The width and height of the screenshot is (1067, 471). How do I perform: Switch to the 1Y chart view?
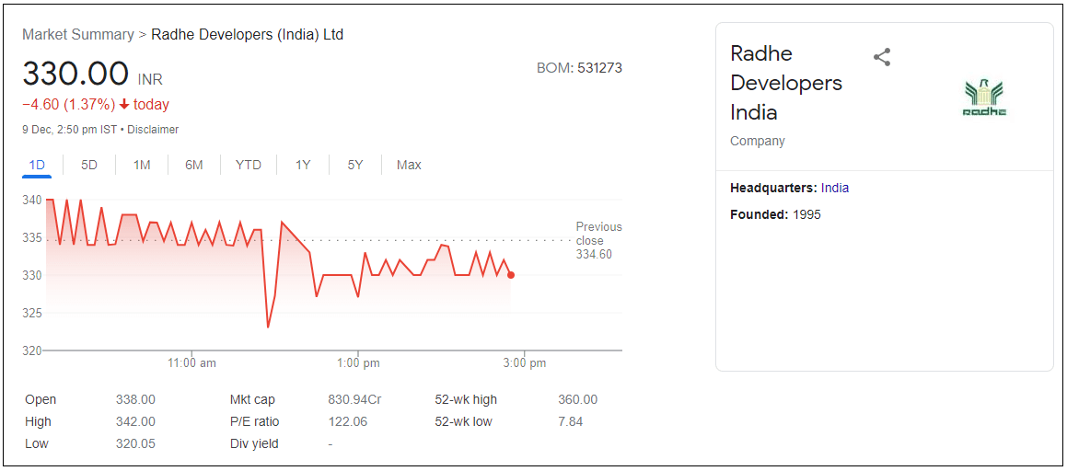point(303,165)
